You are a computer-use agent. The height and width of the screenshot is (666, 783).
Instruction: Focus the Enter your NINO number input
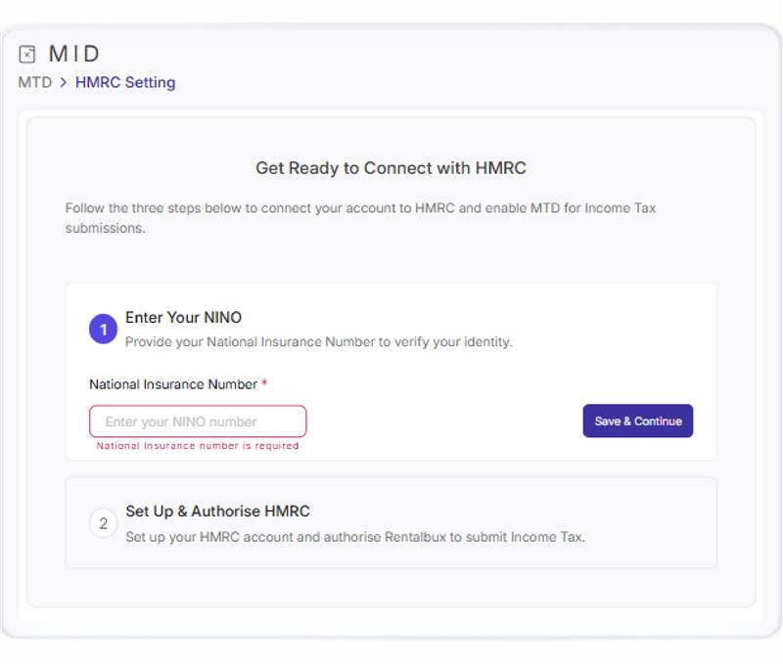pos(198,422)
